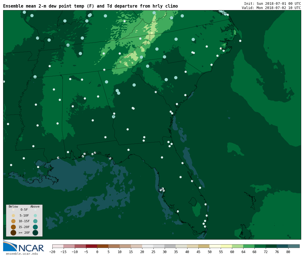The width and height of the screenshot is (304, 257).
Task: Pick the color bar segment between 10 and 15
Action: tap(125, 246)
